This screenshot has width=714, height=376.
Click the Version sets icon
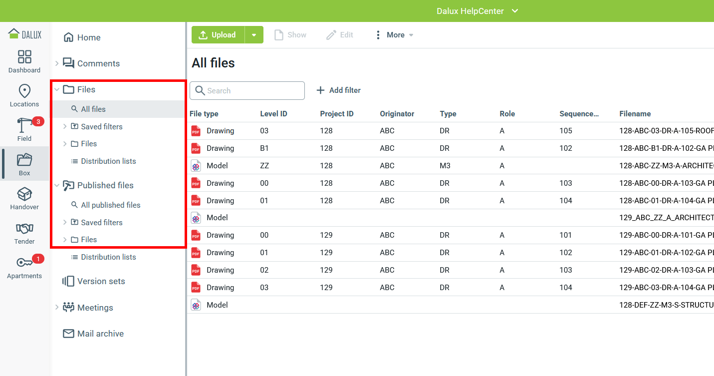click(x=67, y=281)
